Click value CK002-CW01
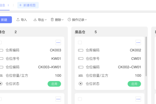 [129, 67]
